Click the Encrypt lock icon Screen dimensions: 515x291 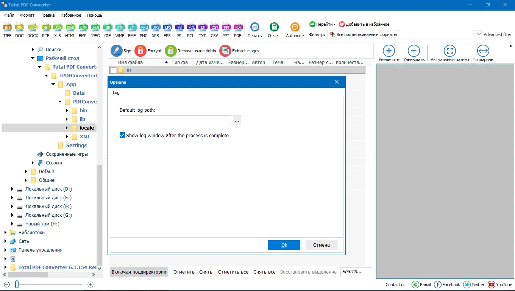click(x=140, y=51)
